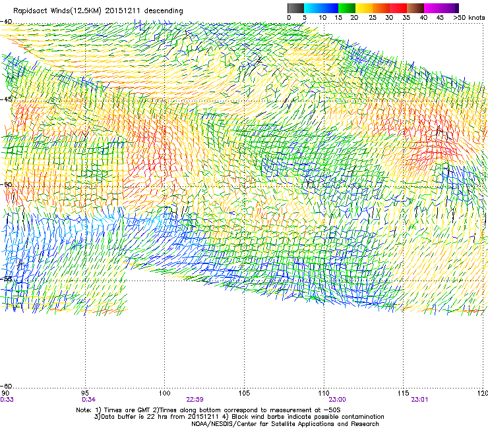Click the title text 'Rapidscat Winds(12.5KM) 20151211 descending'
The width and height of the screenshot is (488, 428).
pos(98,11)
